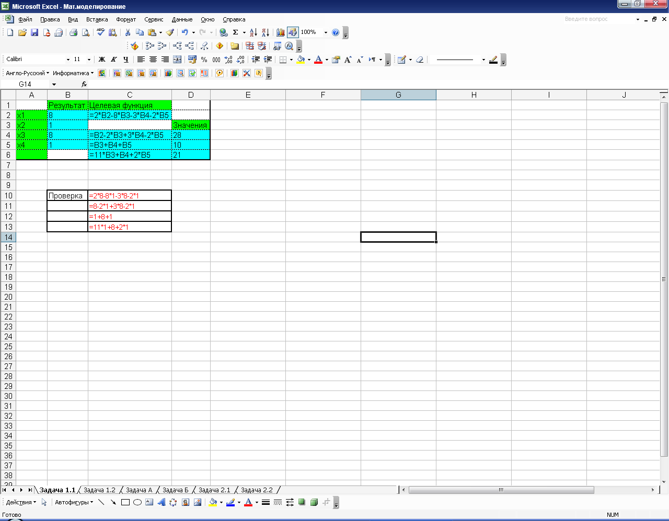Image resolution: width=669 pixels, height=521 pixels.
Task: Toggle bold formatting (Ж)
Action: (102, 60)
